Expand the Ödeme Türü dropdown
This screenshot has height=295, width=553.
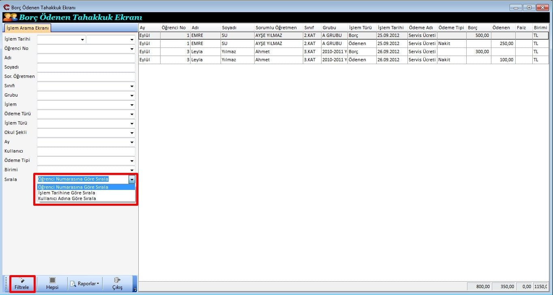tap(132, 114)
